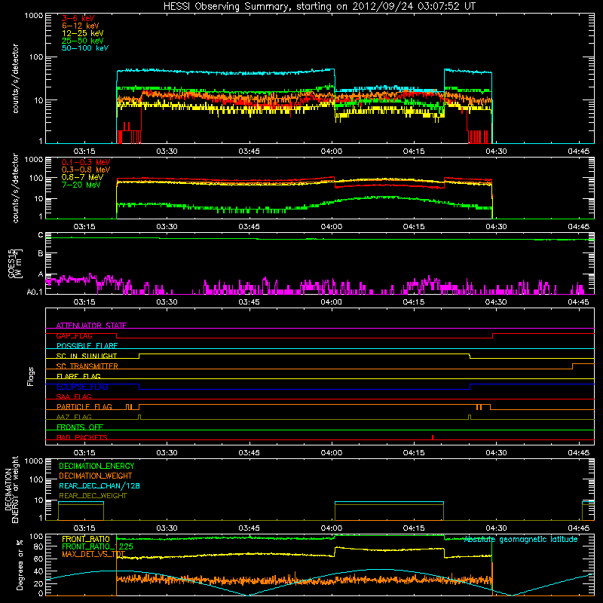Select the PARTICLE_FLAG label
This screenshot has width=603, height=603.
(84, 407)
